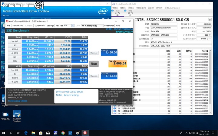Click the power-on hours 27366 value
The width and height of the screenshot is (218, 136).
(204, 39)
